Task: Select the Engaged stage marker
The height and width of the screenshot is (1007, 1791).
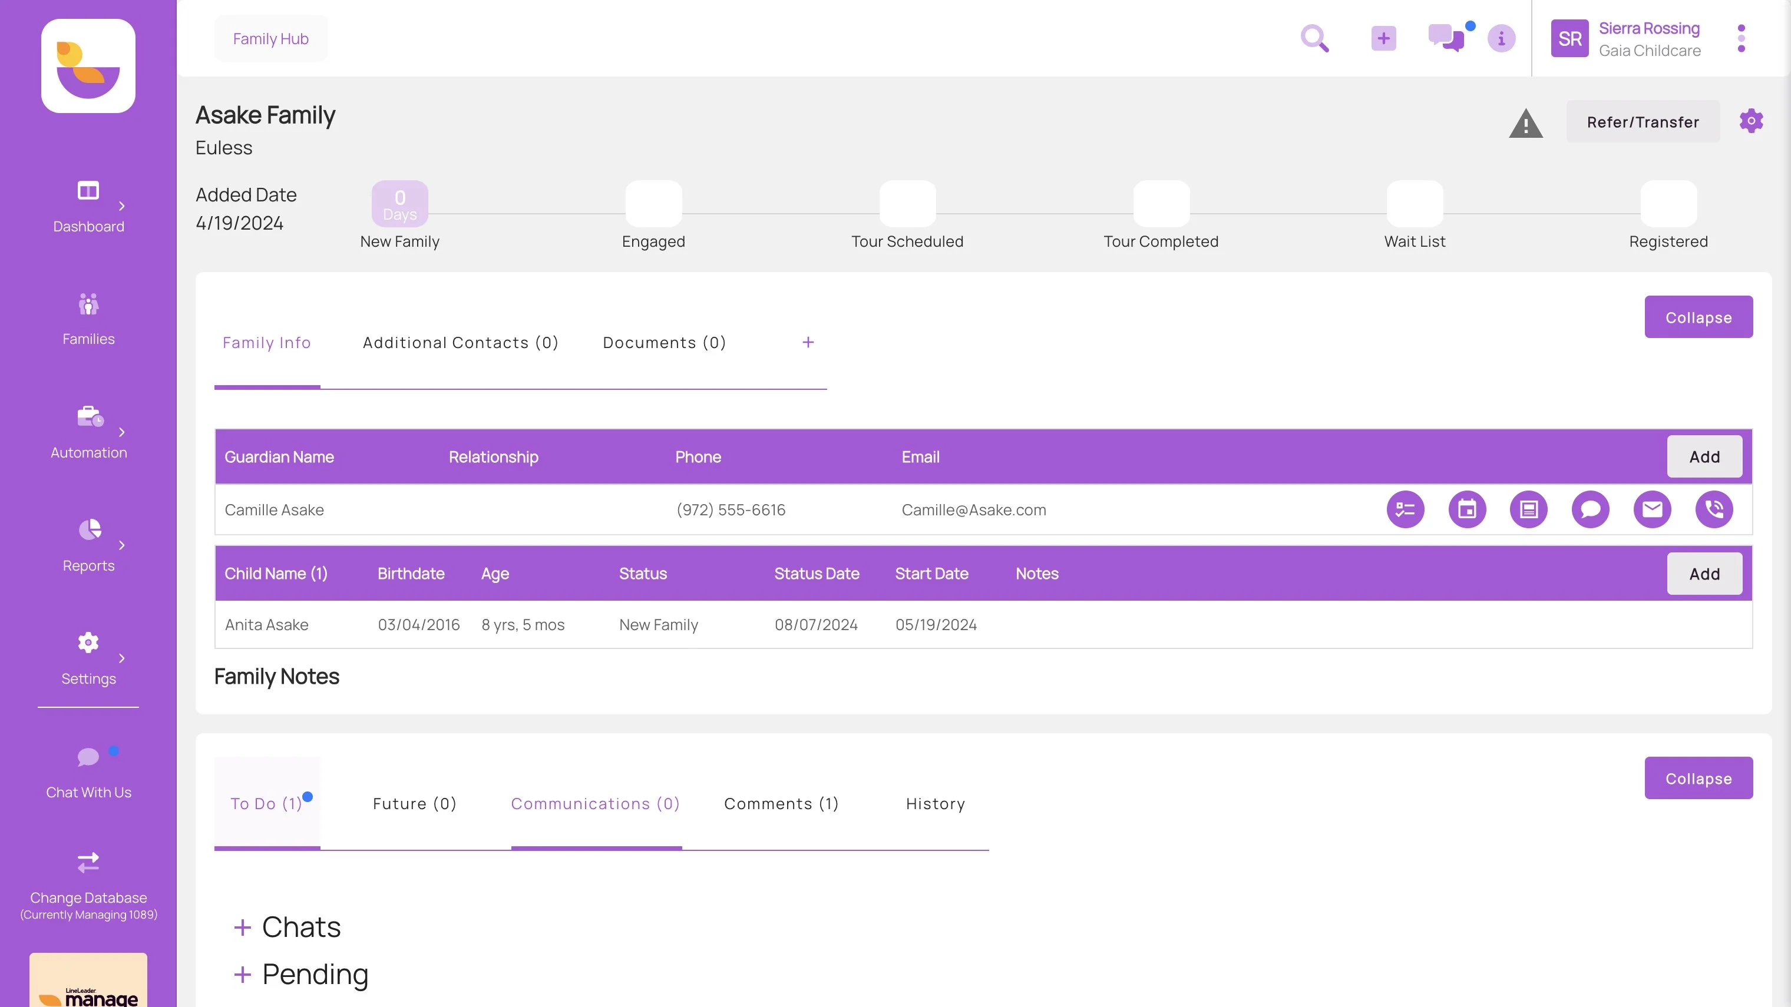Action: [x=653, y=204]
